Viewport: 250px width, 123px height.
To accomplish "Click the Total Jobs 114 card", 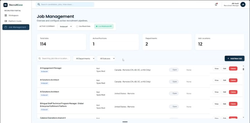I will tap(61, 42).
